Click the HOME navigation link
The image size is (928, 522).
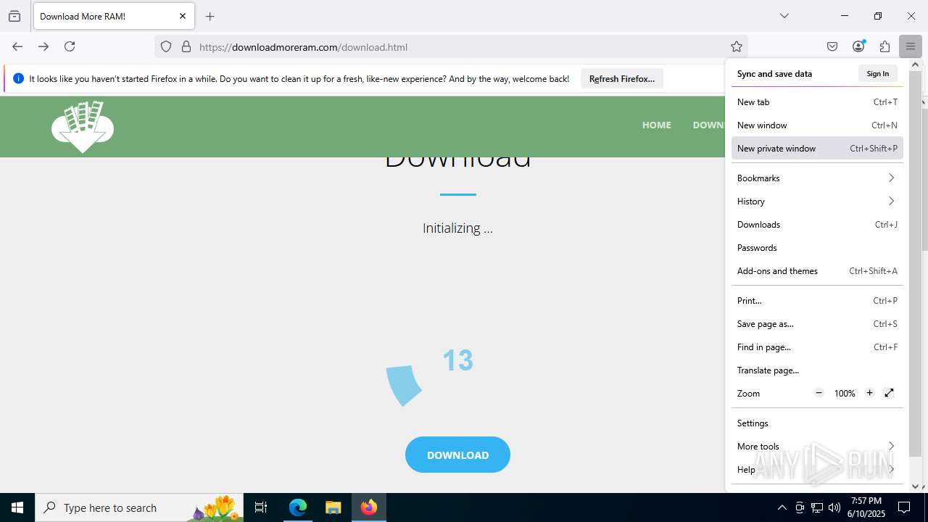coord(656,125)
